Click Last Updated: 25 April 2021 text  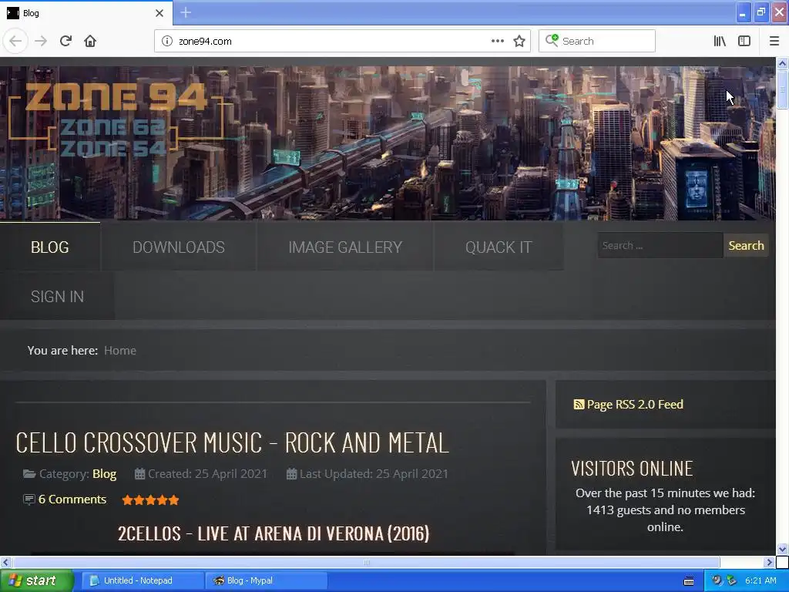(x=374, y=474)
